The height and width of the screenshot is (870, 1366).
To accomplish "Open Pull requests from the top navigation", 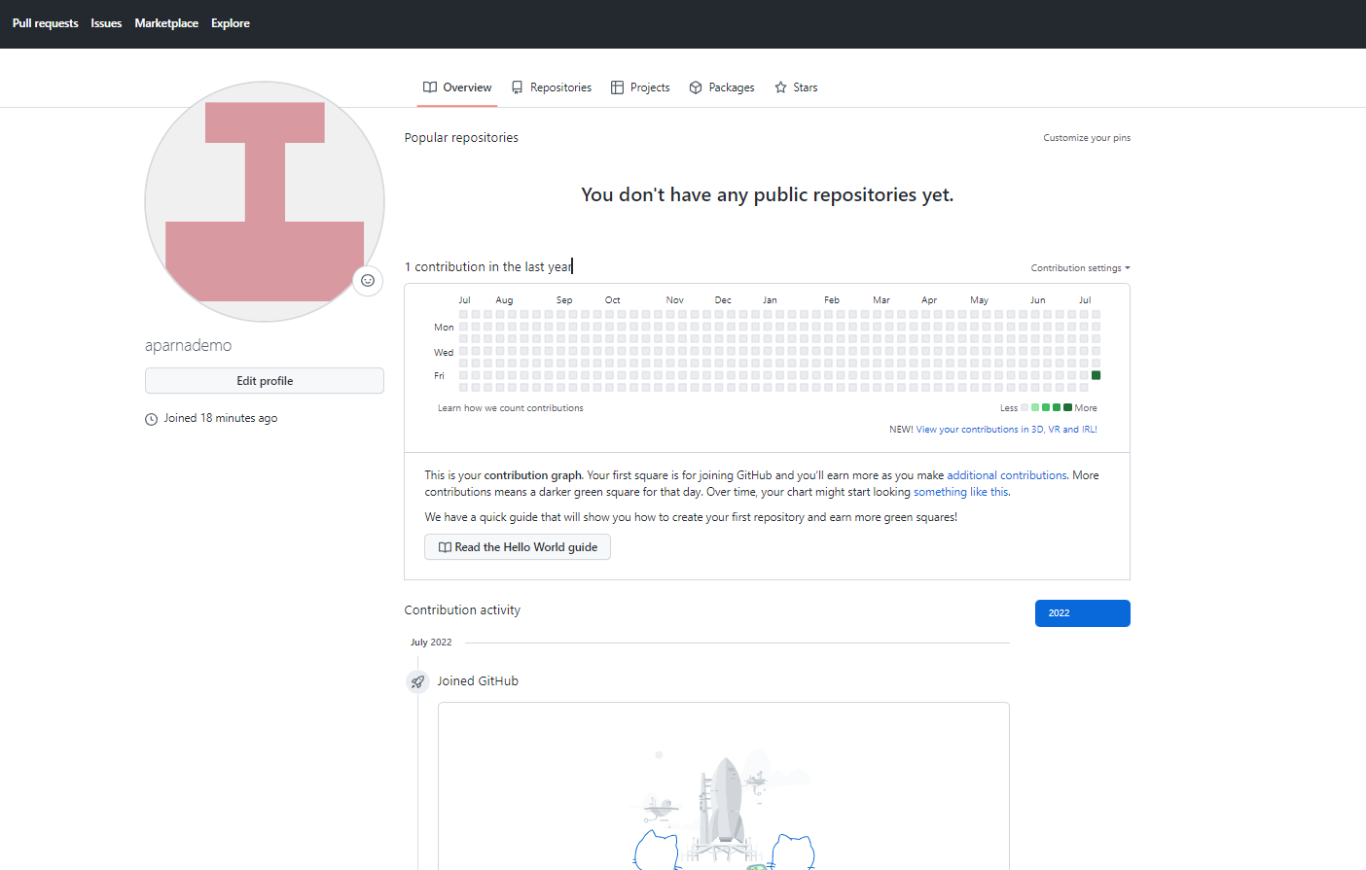I will (45, 22).
